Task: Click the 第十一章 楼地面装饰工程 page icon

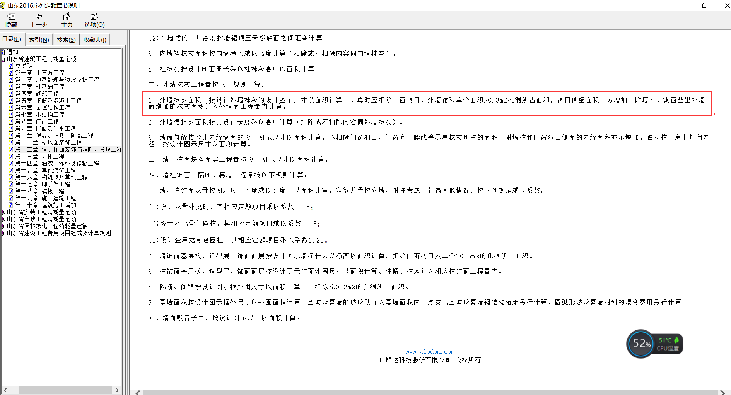Action: [11, 142]
